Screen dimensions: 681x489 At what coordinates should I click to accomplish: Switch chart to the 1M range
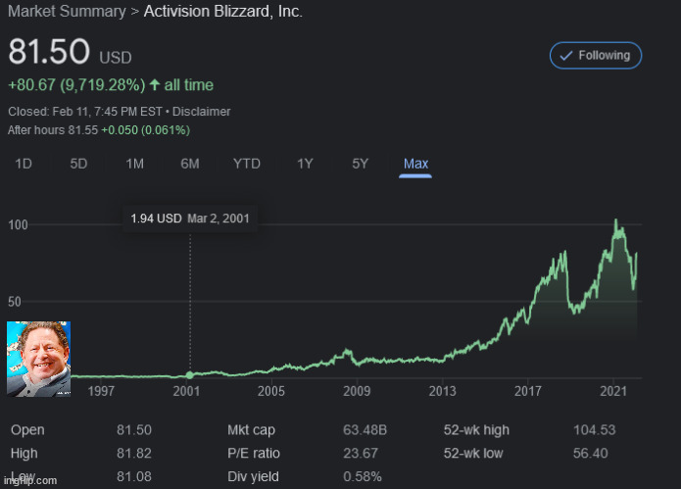click(134, 164)
